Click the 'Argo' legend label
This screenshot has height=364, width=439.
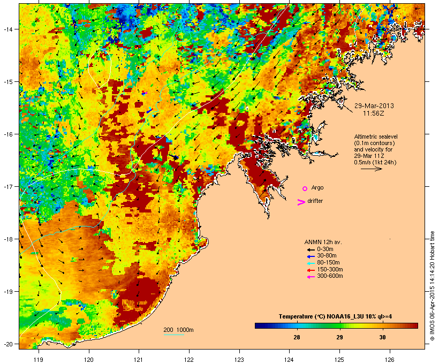coord(317,187)
